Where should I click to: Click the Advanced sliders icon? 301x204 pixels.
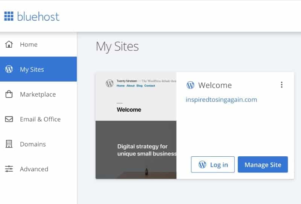click(x=9, y=169)
